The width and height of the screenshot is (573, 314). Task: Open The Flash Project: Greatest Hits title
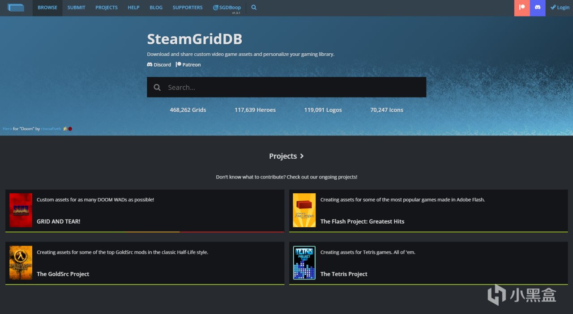(x=362, y=221)
